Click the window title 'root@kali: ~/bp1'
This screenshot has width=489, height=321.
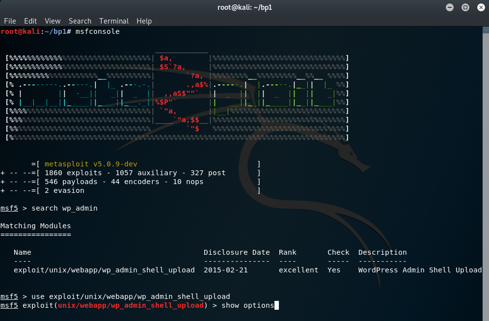(245, 7)
